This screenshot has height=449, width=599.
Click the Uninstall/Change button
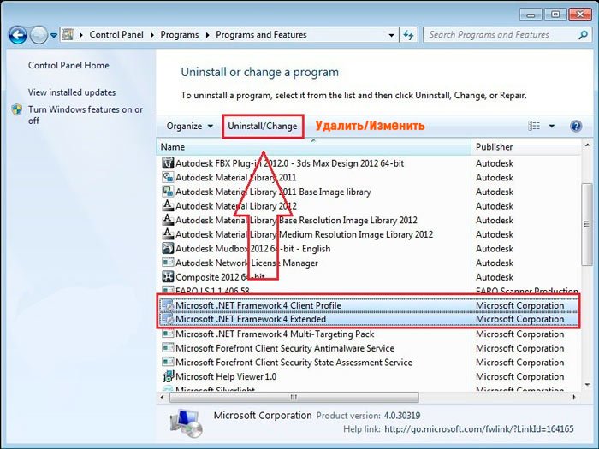(x=263, y=126)
